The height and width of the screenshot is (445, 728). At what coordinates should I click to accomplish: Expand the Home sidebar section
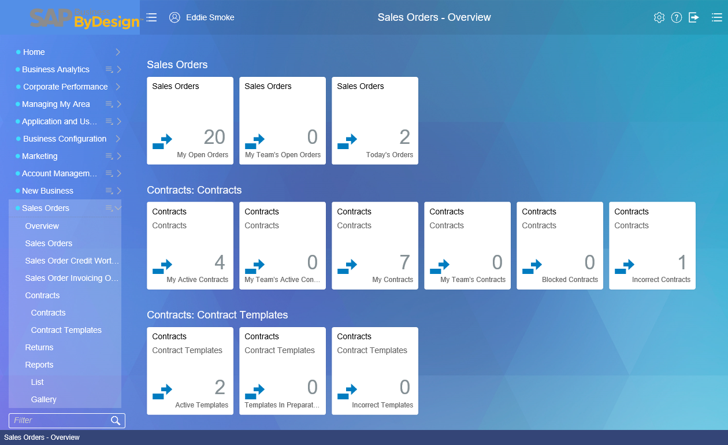click(118, 52)
